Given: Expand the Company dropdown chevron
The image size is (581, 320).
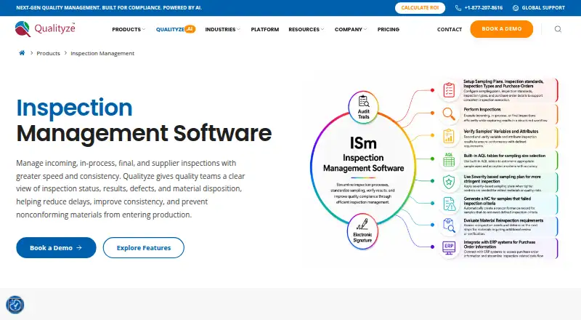Looking at the screenshot, I should [x=365, y=29].
